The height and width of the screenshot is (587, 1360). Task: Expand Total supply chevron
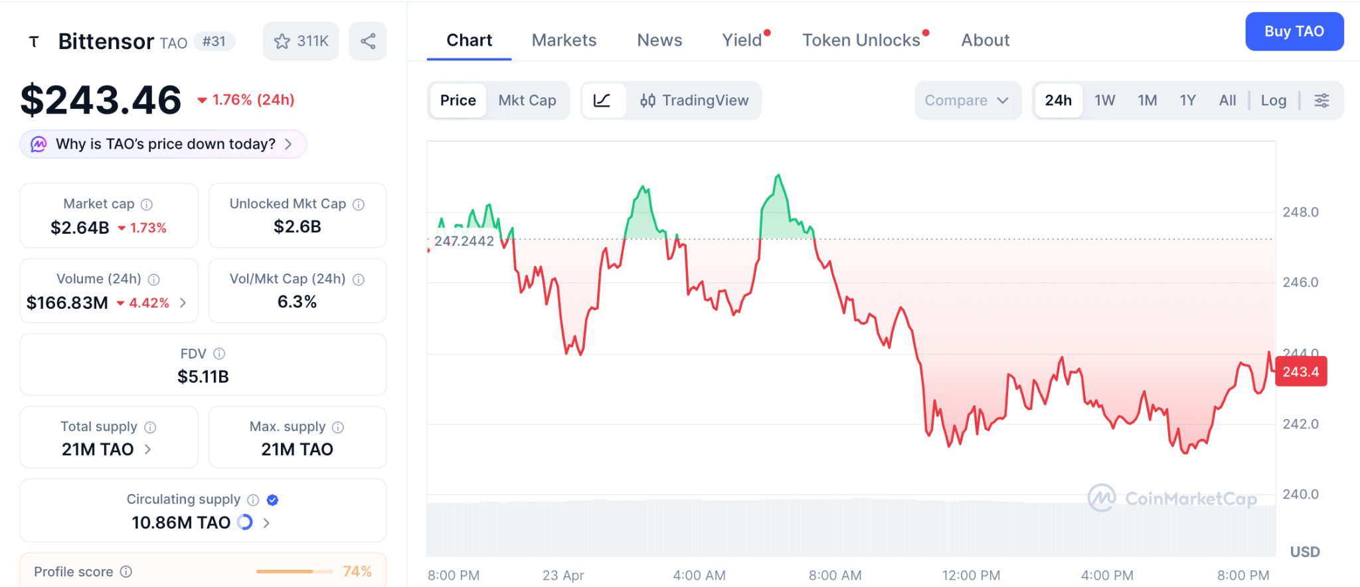click(147, 450)
